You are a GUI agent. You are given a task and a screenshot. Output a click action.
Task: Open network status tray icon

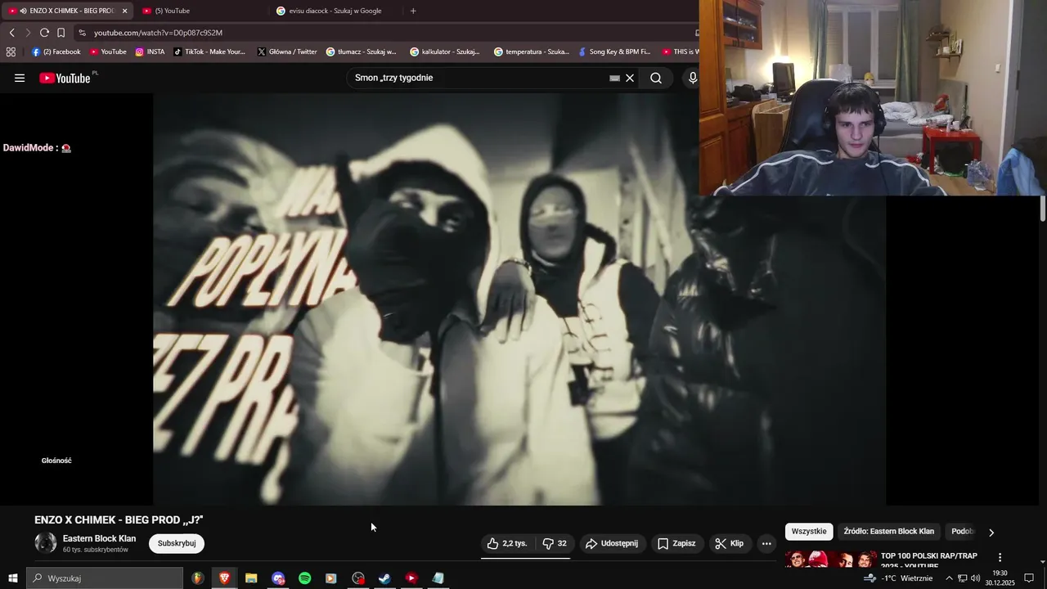(962, 578)
